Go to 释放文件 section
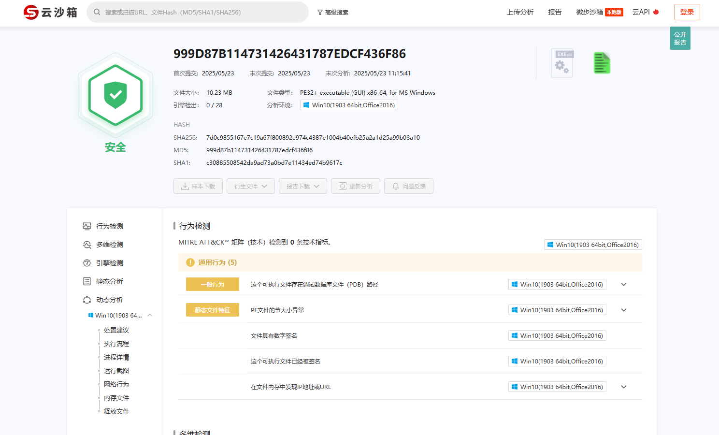 (116, 411)
